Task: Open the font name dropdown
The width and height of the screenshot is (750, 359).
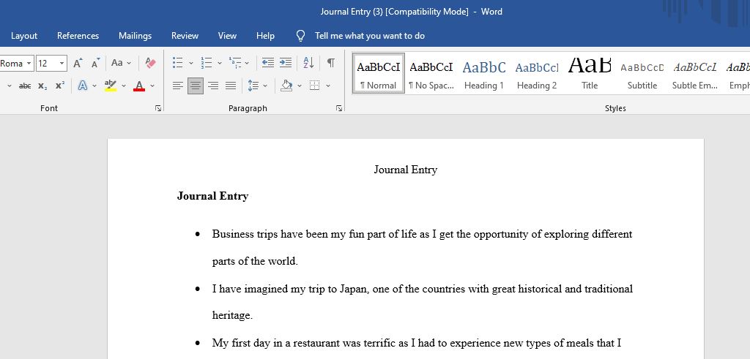Action: click(x=29, y=63)
